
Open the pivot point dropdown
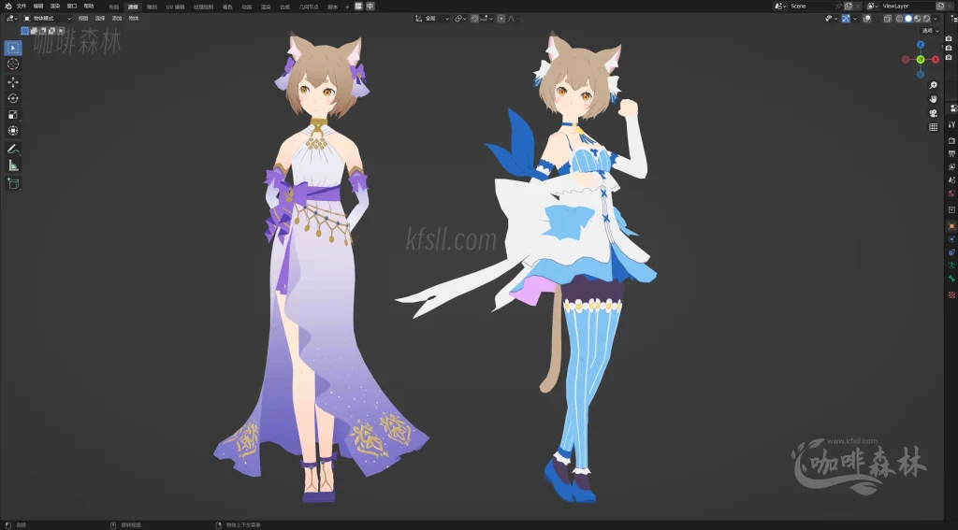tap(460, 19)
